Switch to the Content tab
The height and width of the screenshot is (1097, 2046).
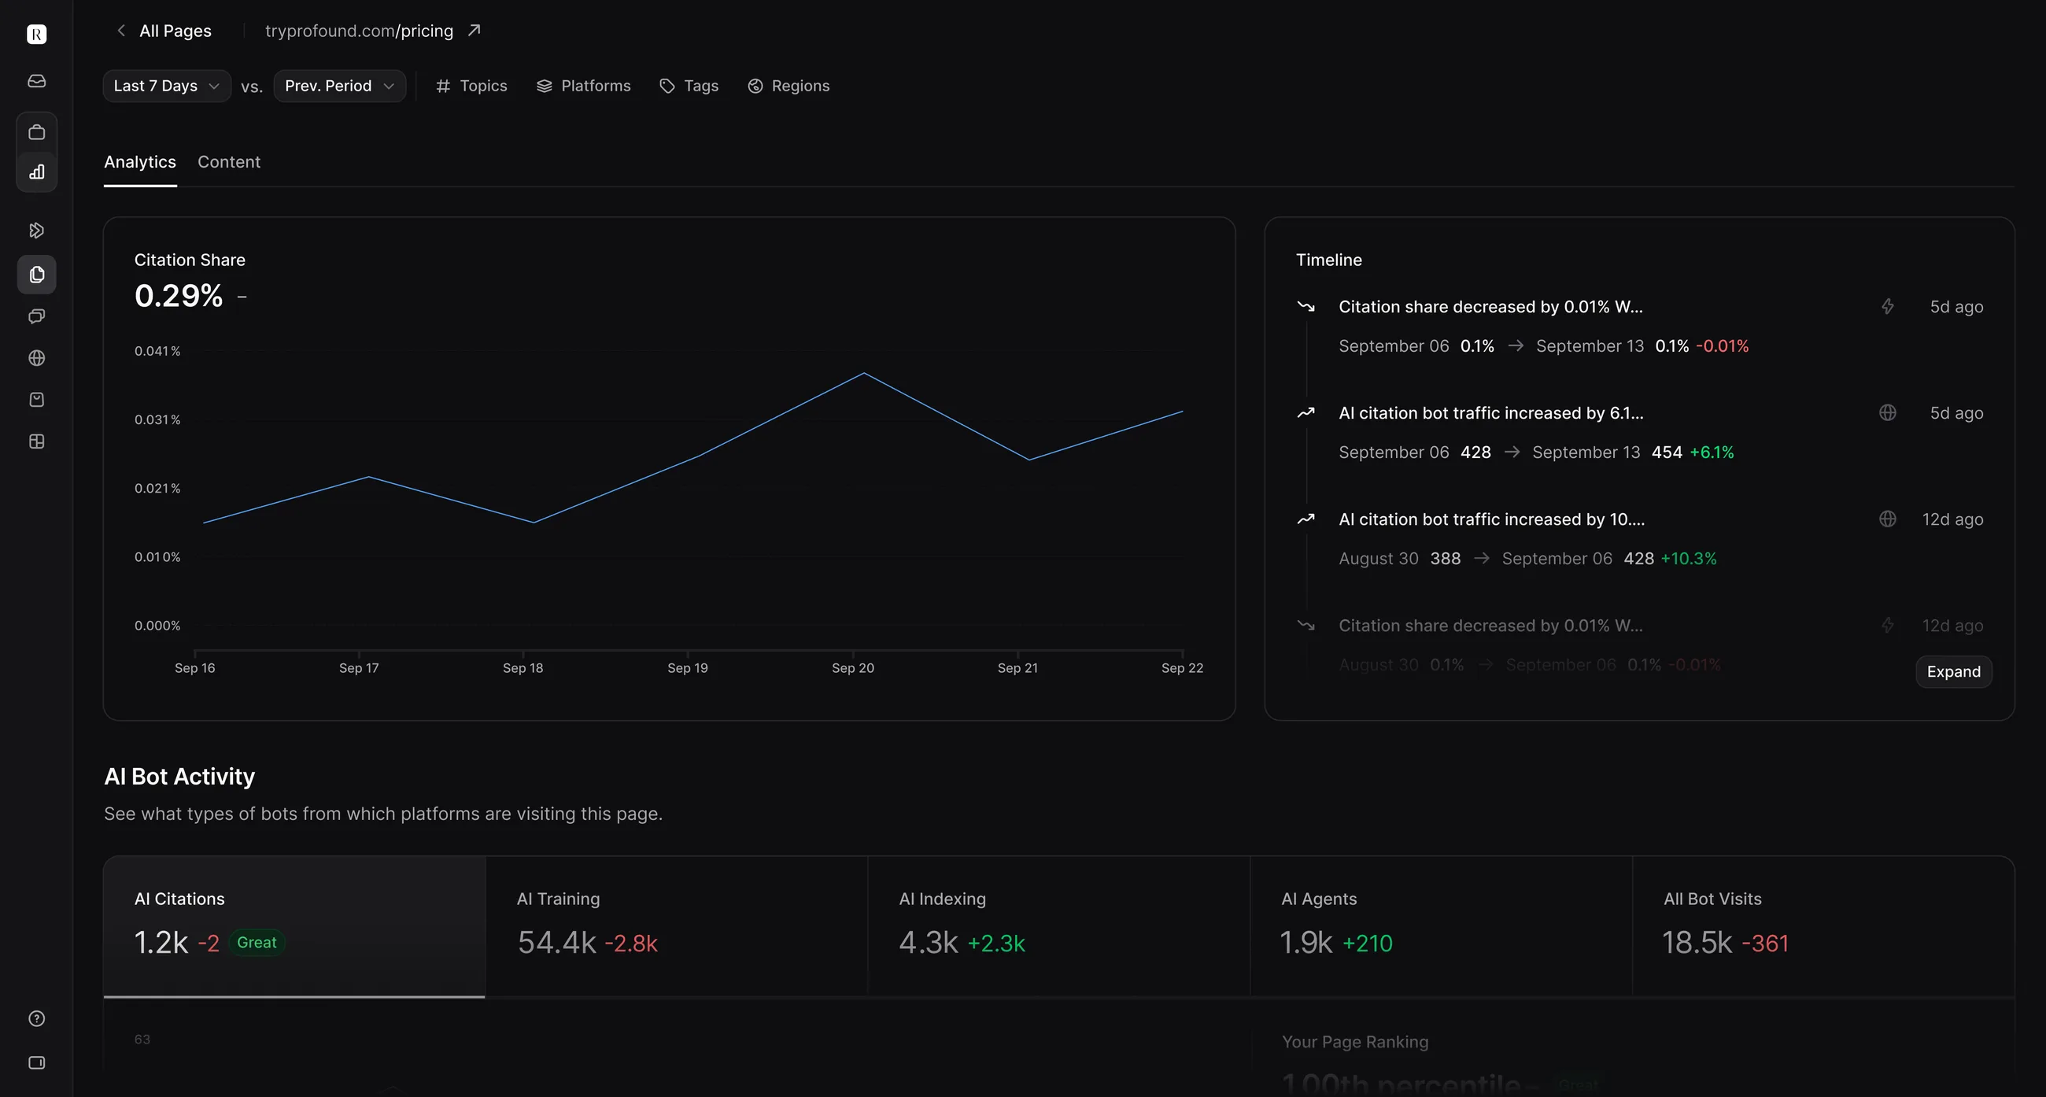click(x=229, y=162)
